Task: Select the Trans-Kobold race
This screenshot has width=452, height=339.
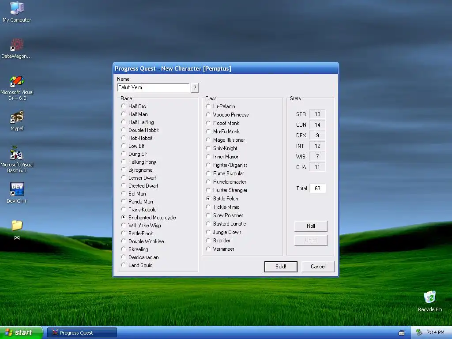Action: point(139,209)
